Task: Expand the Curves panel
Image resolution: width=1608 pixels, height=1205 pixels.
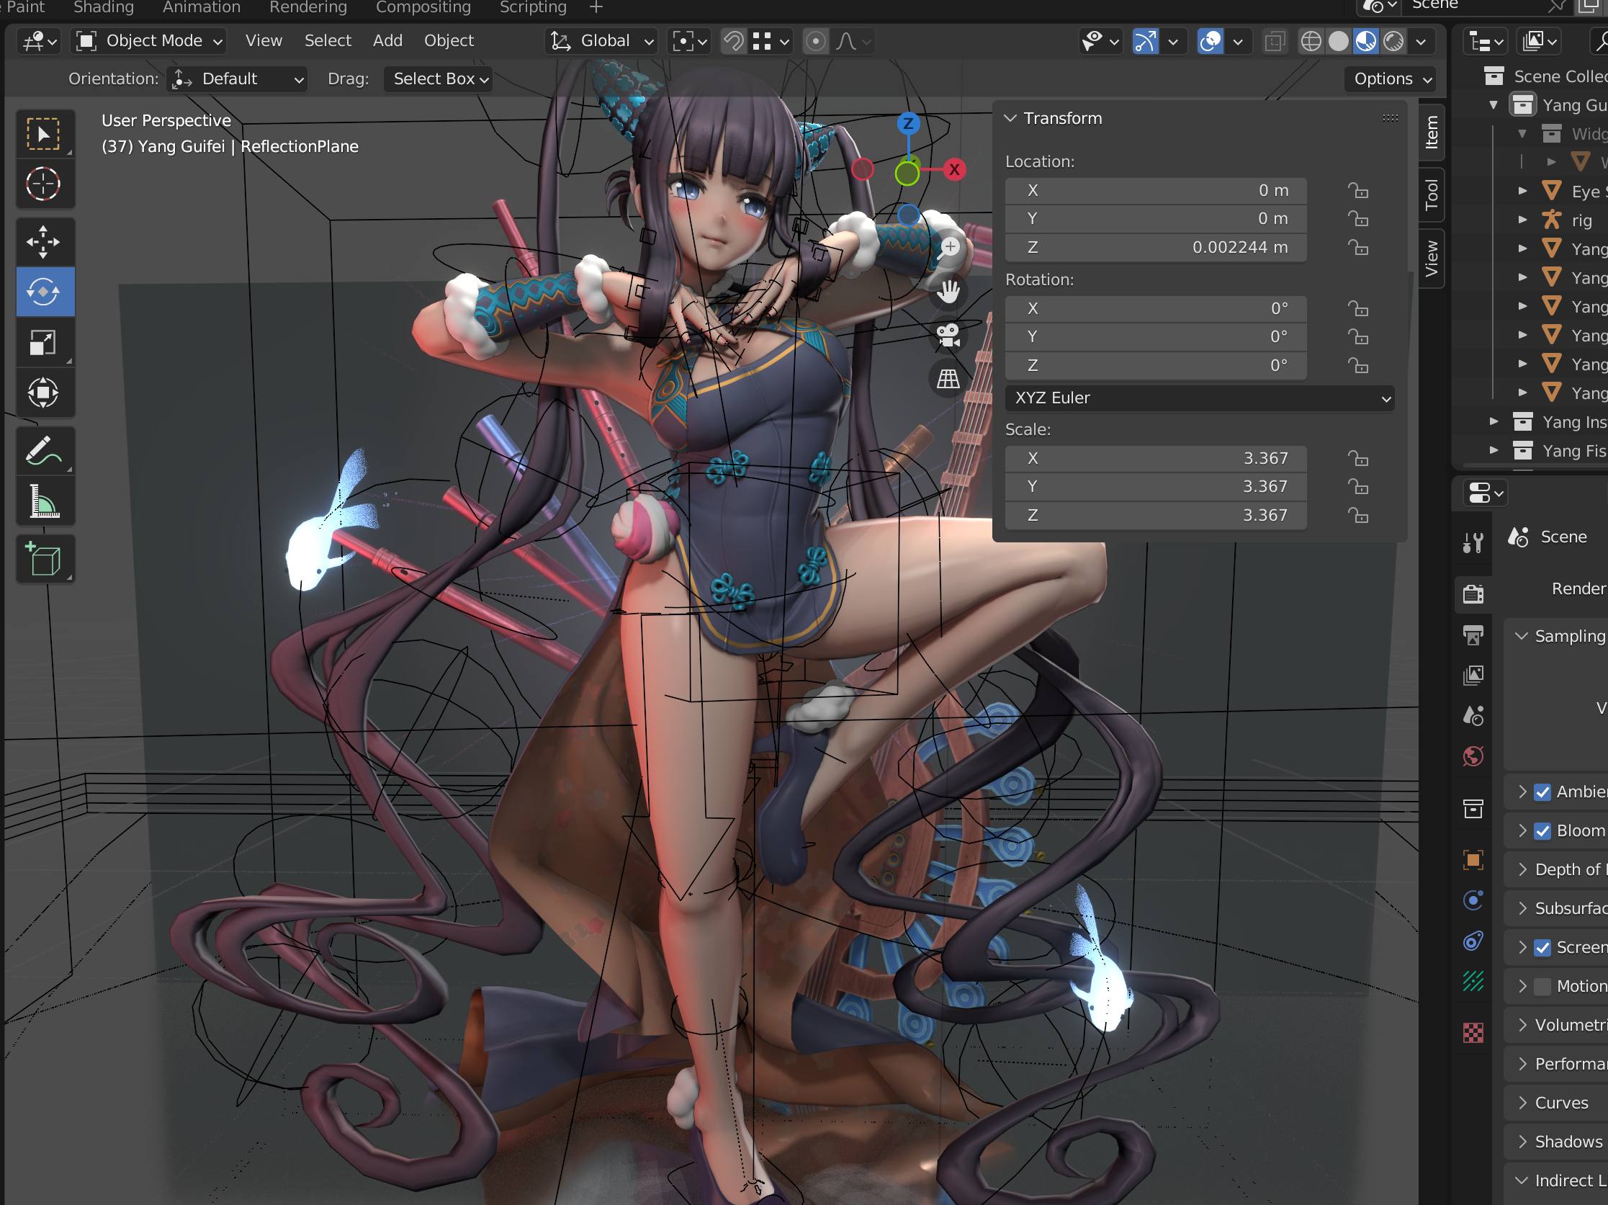Action: [x=1522, y=1103]
